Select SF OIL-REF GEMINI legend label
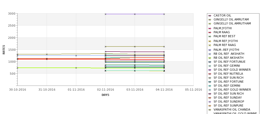This screenshot has width=260, height=114. click(x=227, y=86)
